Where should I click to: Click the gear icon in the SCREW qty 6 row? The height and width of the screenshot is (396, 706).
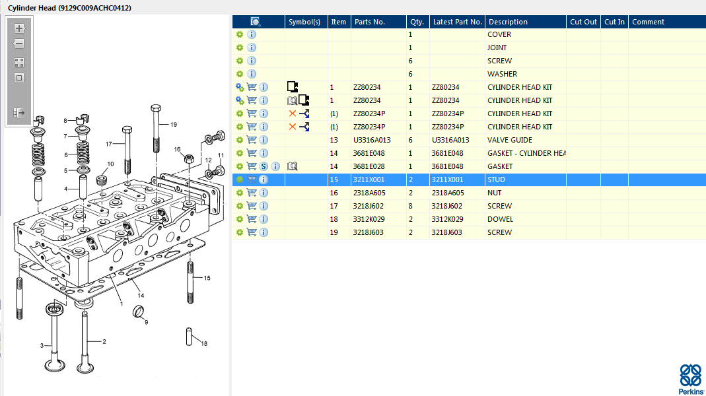pyautogui.click(x=240, y=61)
